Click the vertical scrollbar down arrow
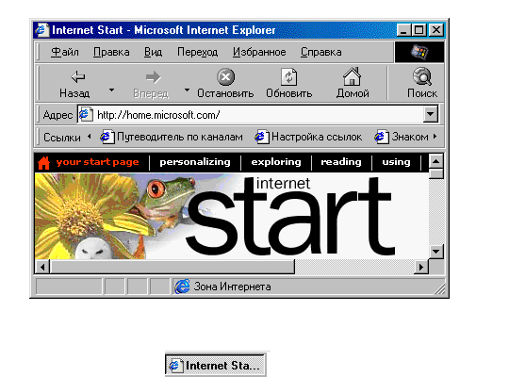The height and width of the screenshot is (377, 509). pos(436,251)
